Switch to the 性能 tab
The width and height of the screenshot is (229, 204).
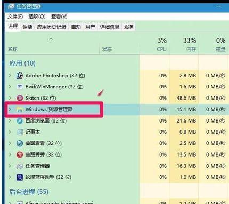[x=28, y=27]
